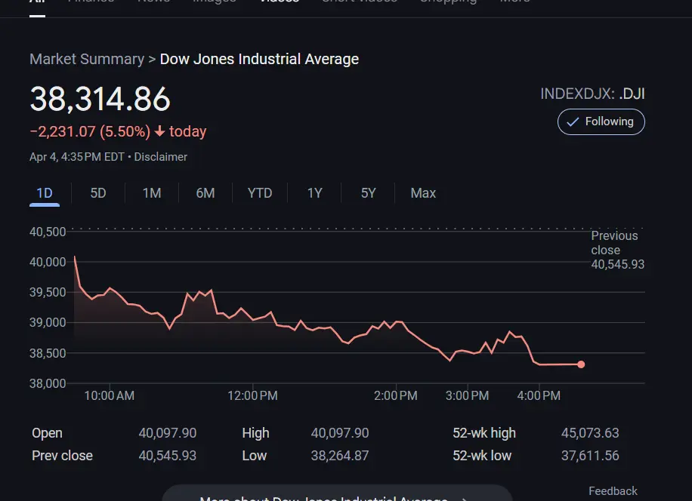Viewport: 692px width, 501px height.
Task: View the 1Y chart range
Action: pos(314,193)
